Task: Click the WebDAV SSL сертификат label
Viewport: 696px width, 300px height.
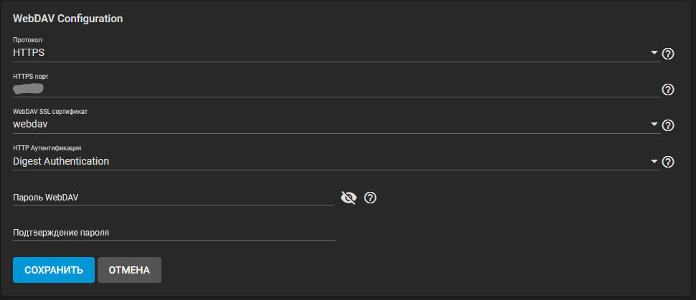Action: click(50, 112)
